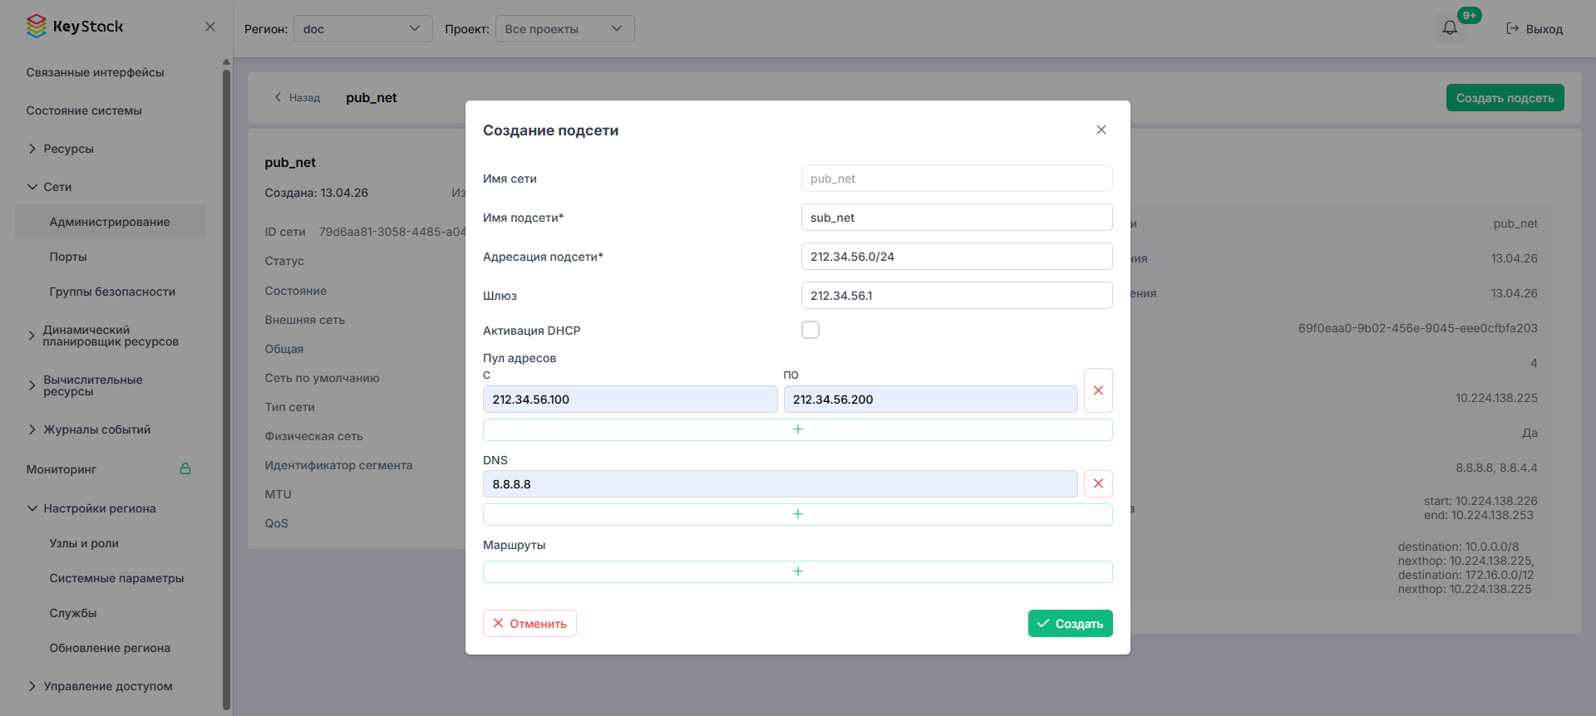Click the DNS 8.8.8.8 input field
This screenshot has height=716, width=1596.
click(780, 484)
